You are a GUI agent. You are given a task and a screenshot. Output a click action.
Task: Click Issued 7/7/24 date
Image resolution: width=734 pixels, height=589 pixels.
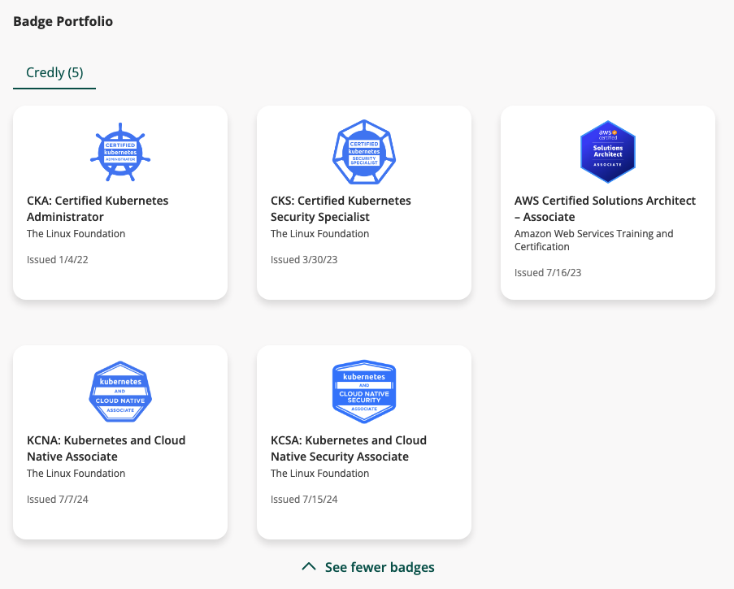point(57,499)
